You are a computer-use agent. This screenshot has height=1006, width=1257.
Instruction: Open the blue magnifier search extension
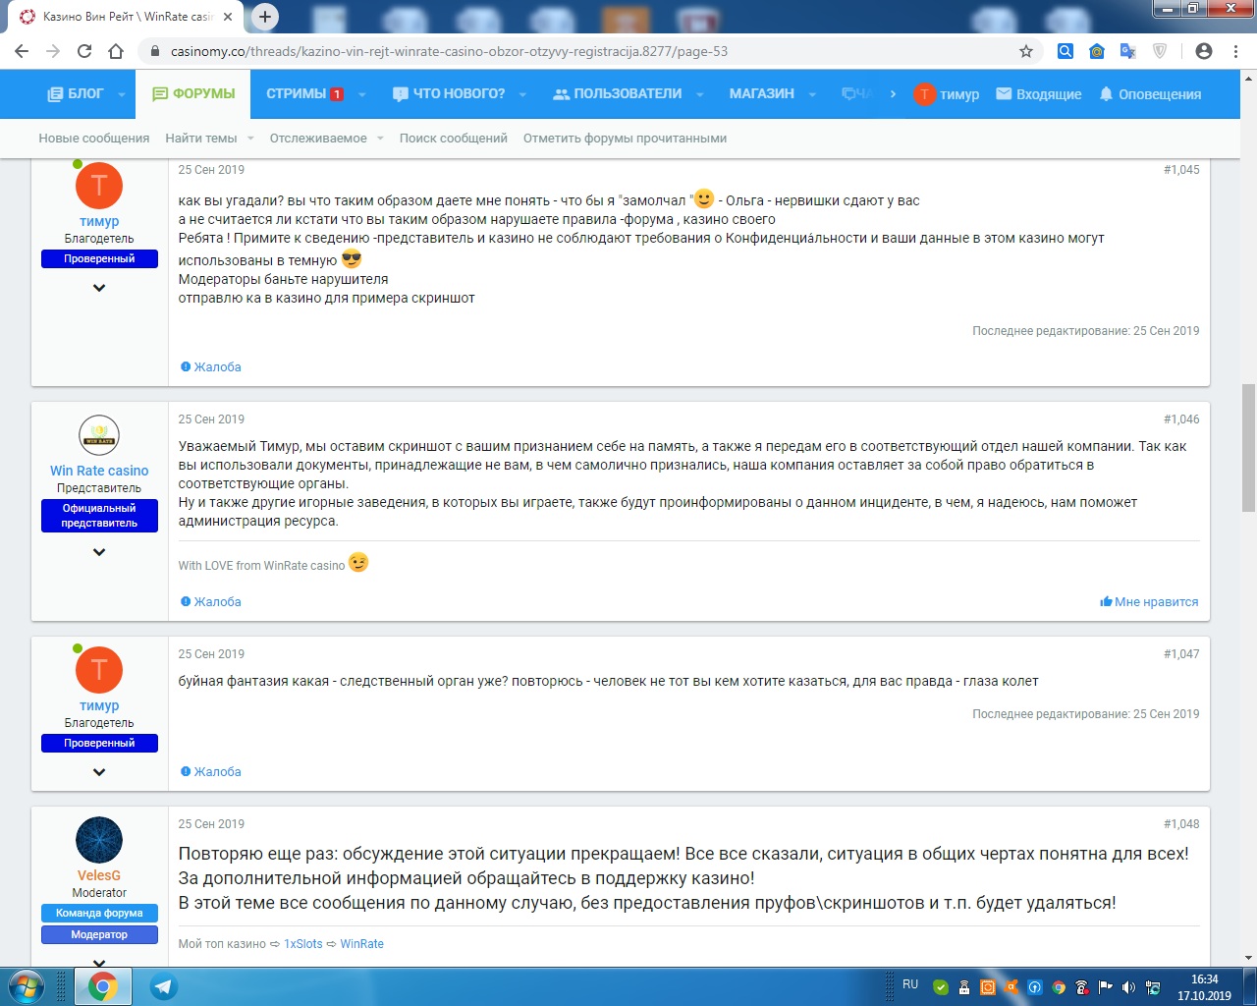(1066, 51)
